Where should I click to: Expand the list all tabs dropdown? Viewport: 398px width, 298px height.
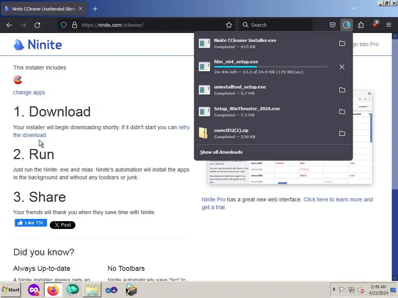coord(354,9)
